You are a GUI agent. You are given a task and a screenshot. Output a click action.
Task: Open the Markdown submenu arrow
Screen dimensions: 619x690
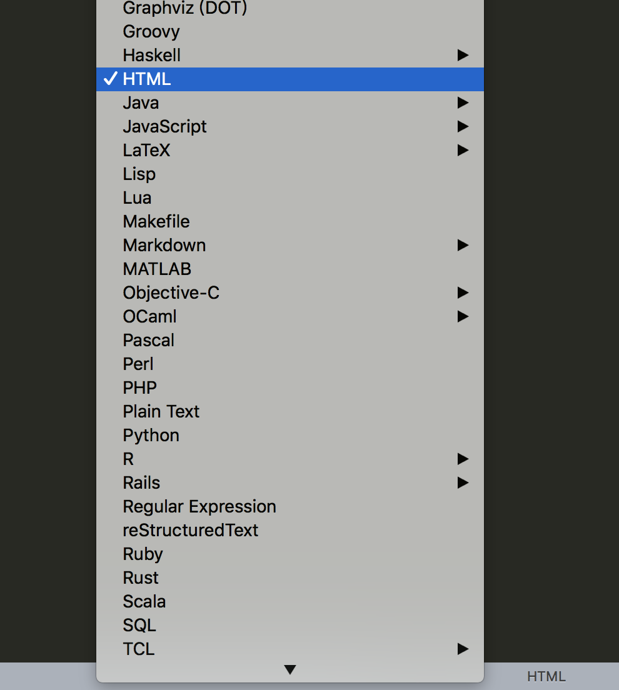(x=463, y=246)
